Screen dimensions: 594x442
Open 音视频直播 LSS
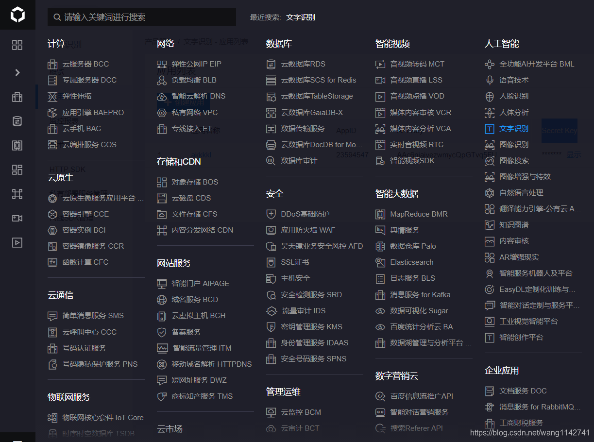416,80
